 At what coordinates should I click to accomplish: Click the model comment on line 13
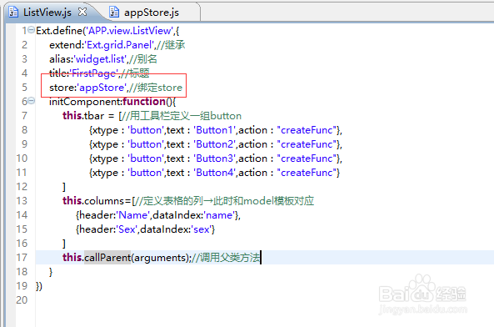(x=224, y=201)
